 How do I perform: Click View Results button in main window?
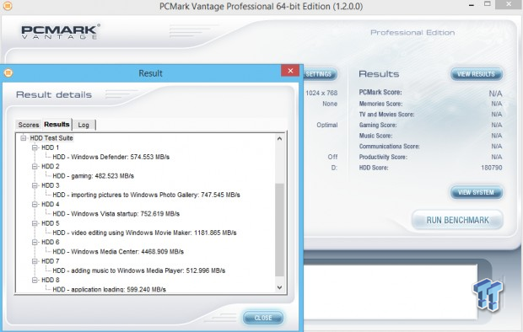(x=476, y=74)
